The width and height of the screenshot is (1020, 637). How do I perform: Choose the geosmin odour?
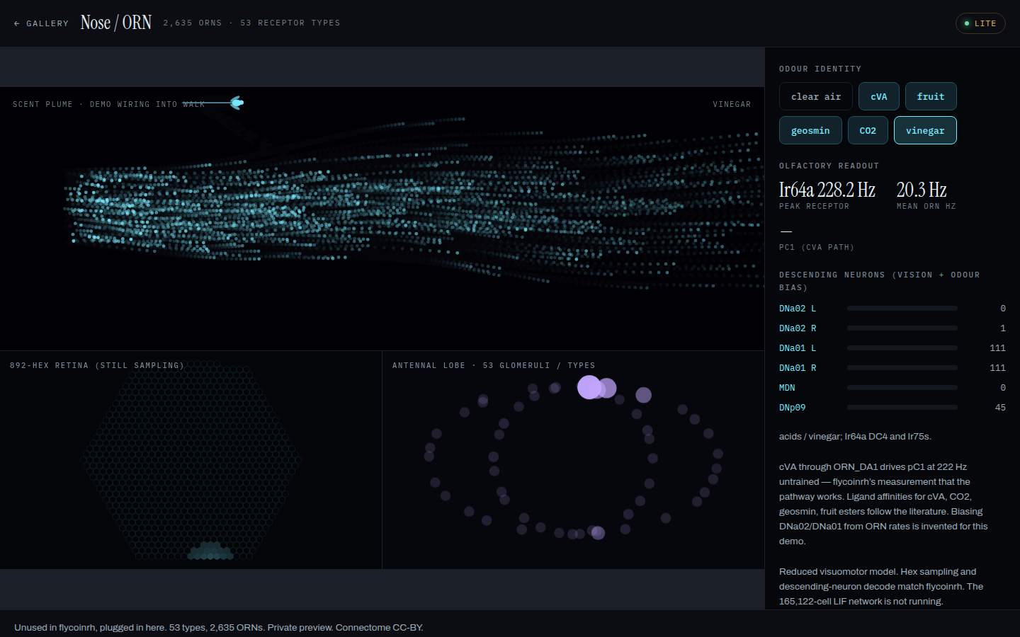click(810, 130)
